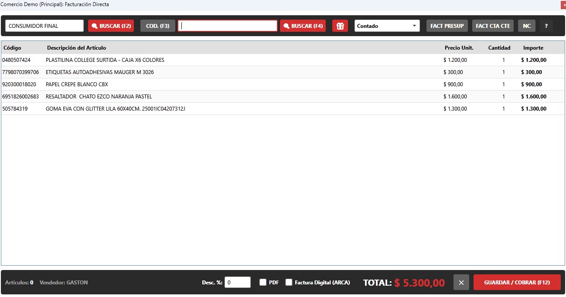Viewport: 566px width, 297px height.
Task: Click the TOTAL $ 5.300,00 amount
Action: [419, 283]
